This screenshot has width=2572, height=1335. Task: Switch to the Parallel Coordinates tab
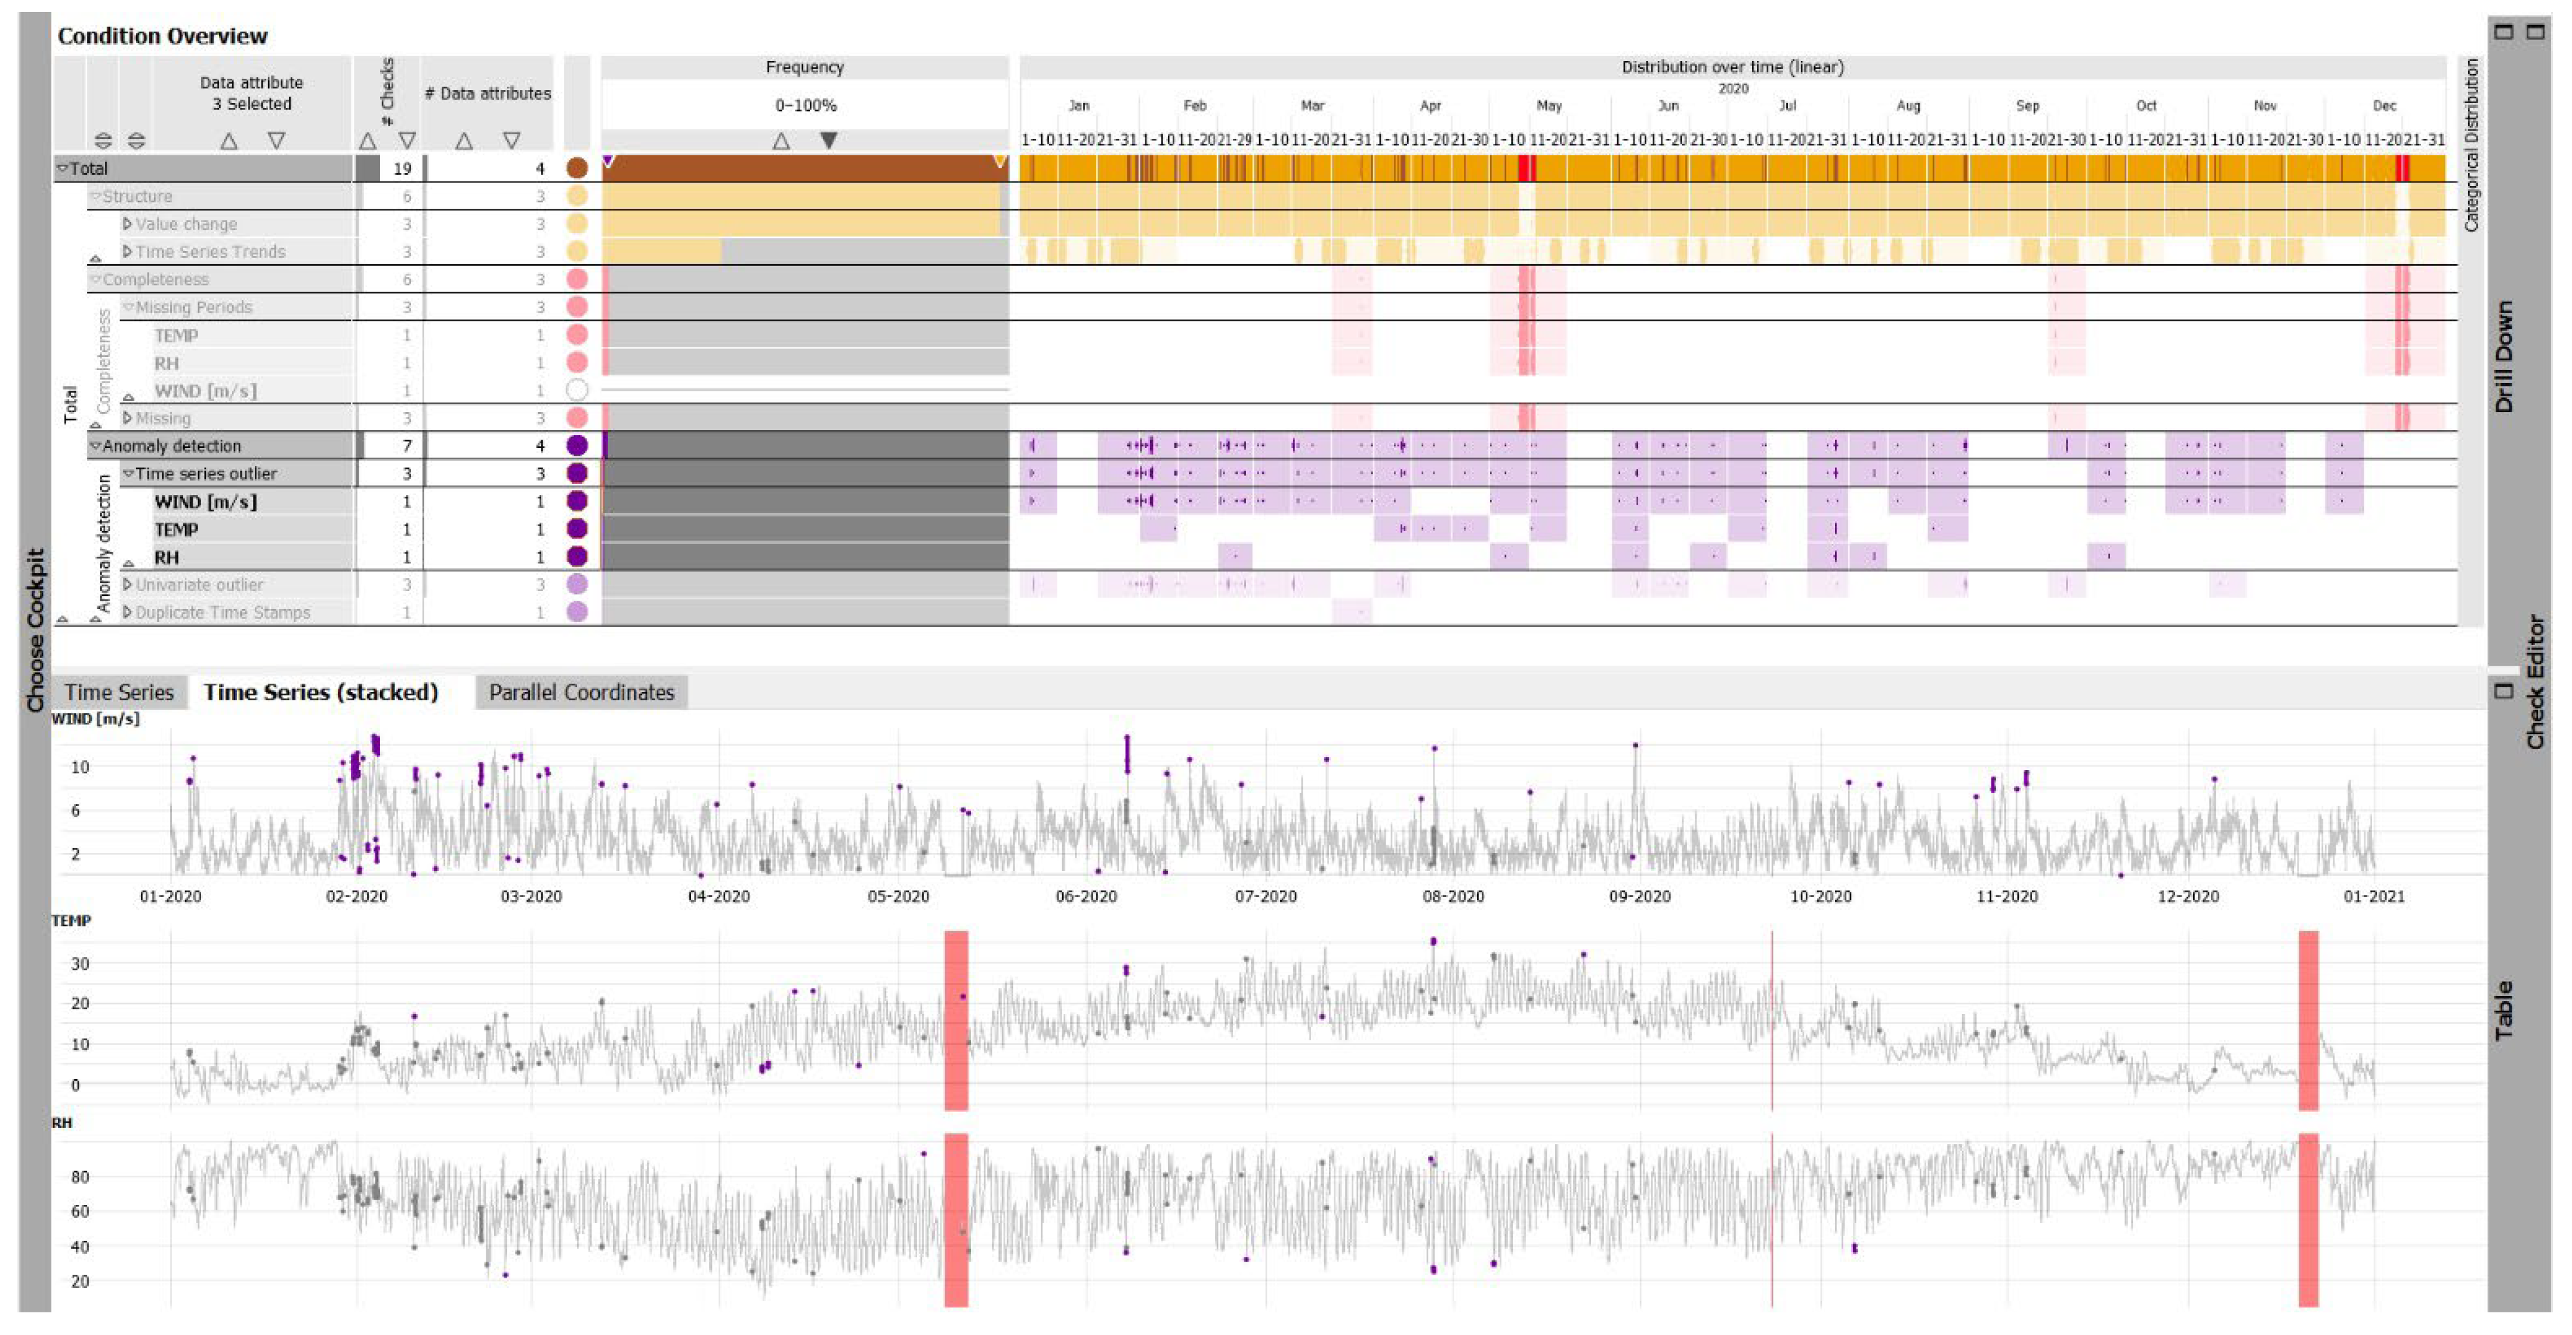(581, 691)
